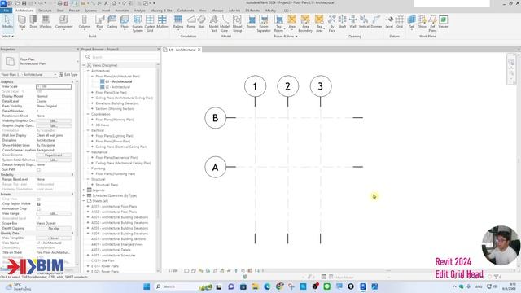Open L2 - Architectural floor plan

pos(117,87)
